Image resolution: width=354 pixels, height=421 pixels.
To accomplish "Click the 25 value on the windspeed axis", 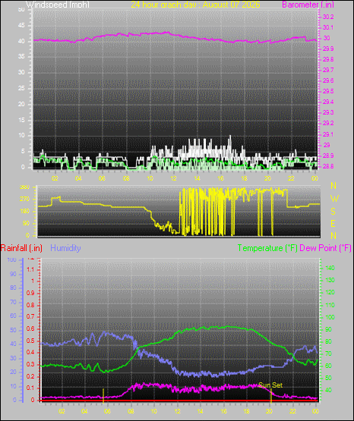I will 21,88.
